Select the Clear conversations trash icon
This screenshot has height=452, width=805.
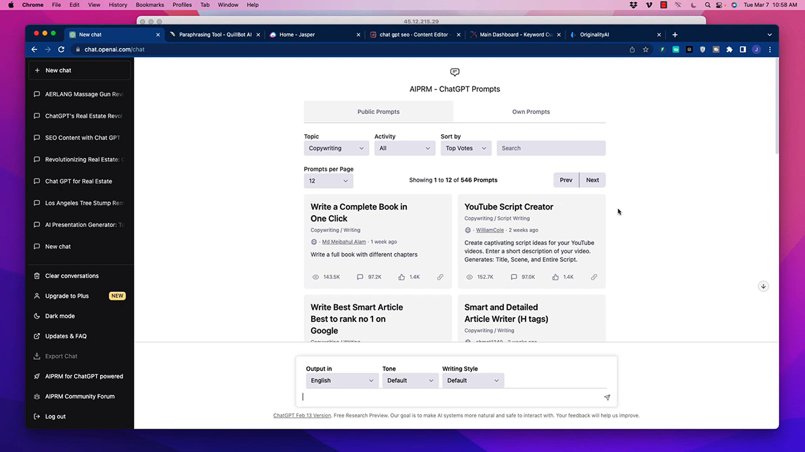coord(37,275)
